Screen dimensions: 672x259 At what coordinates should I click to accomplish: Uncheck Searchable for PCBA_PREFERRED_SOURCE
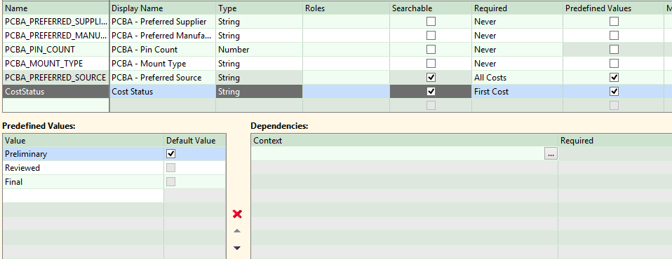point(431,78)
